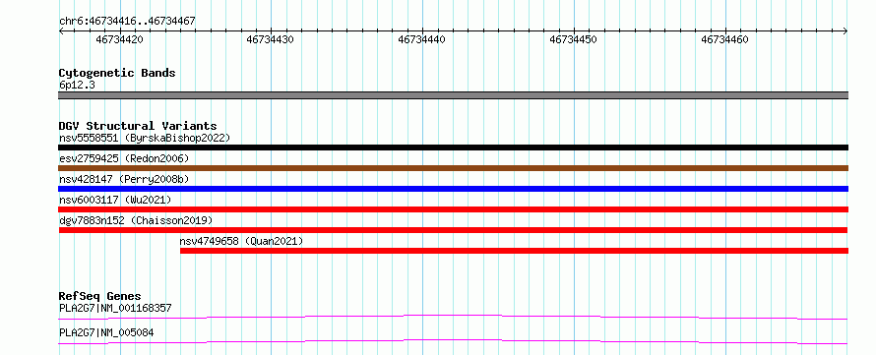The height and width of the screenshot is (355, 876).
Task: Select the red nsv6003117 variant bar
Action: tap(453, 209)
